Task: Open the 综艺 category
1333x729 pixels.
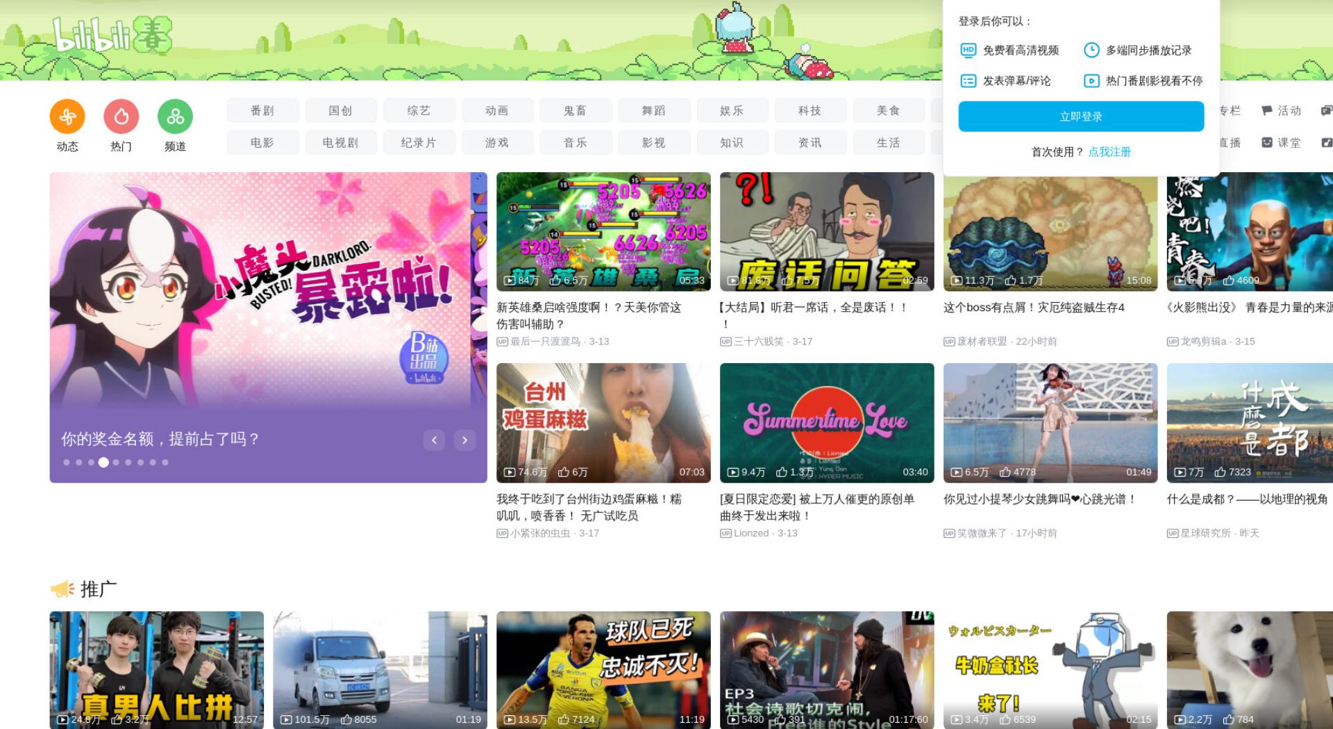Action: 419,110
